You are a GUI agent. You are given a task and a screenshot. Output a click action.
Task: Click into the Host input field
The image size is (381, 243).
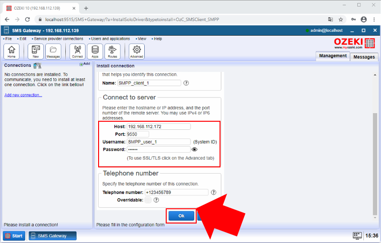coord(159,126)
